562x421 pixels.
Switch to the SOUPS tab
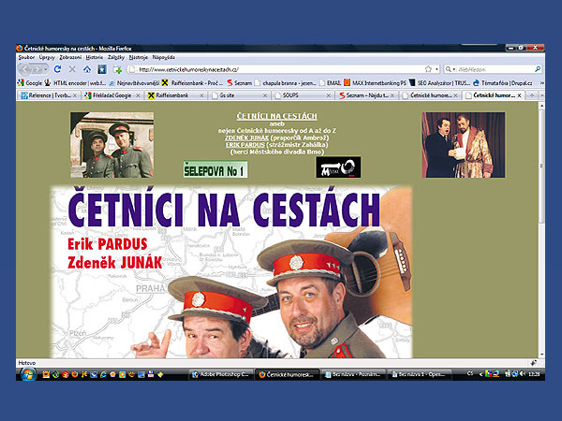(303, 95)
